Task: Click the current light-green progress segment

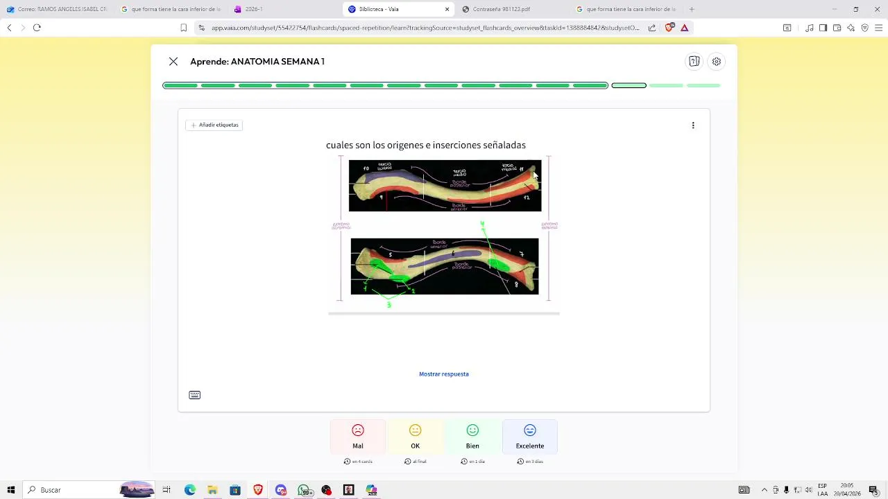Action: click(x=629, y=85)
